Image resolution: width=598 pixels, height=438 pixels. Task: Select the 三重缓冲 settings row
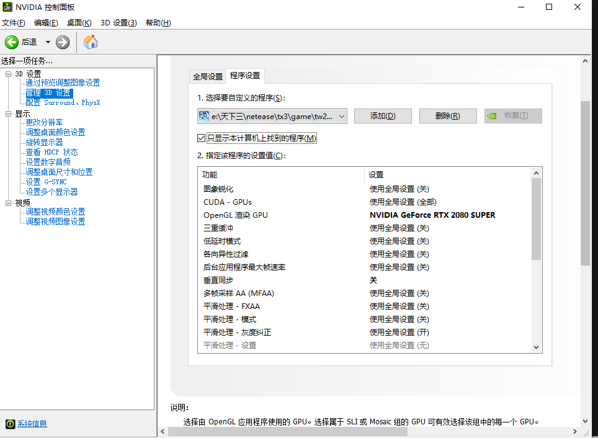(x=364, y=228)
